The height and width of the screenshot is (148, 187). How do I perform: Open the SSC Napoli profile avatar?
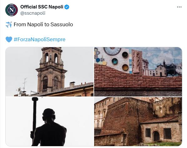click(x=12, y=10)
